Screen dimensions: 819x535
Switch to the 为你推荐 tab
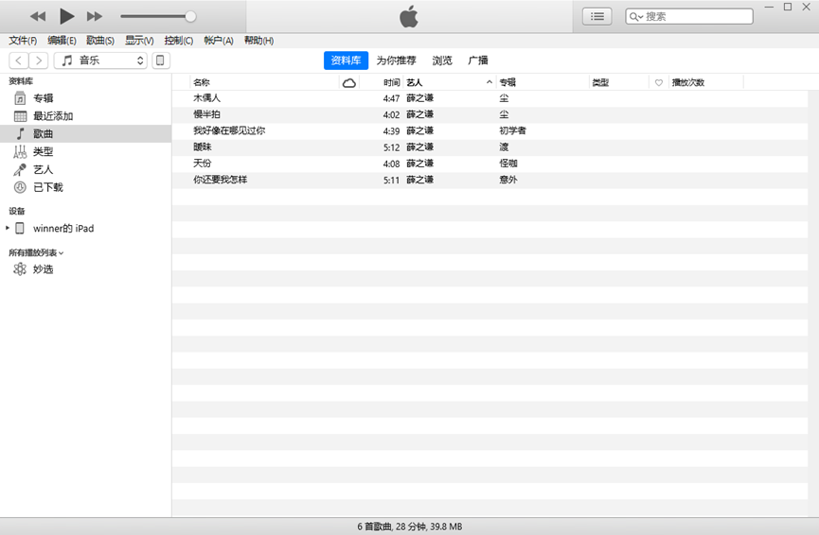[396, 60]
